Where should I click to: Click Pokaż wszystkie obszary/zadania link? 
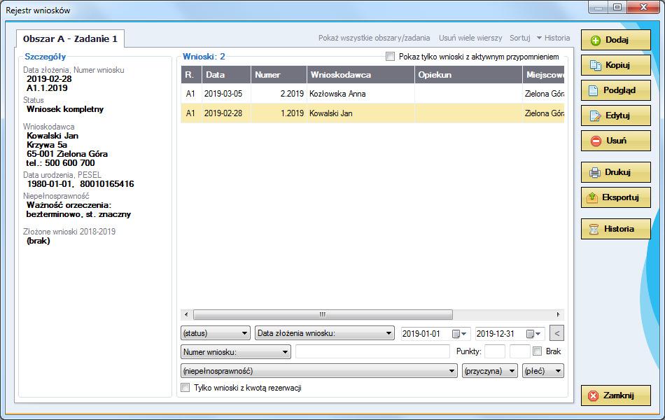tap(374, 38)
